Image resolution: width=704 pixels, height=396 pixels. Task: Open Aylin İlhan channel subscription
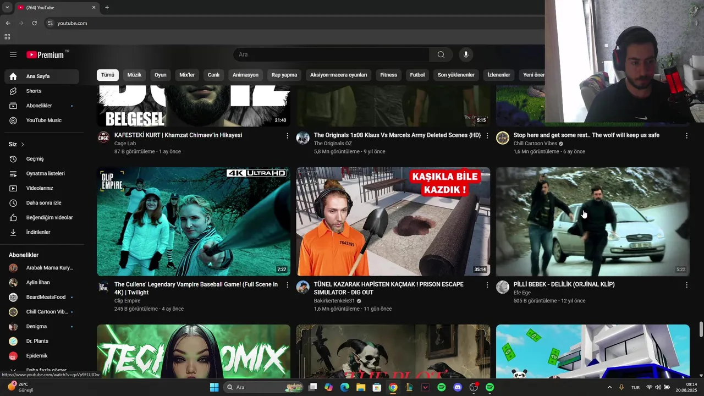click(42, 282)
